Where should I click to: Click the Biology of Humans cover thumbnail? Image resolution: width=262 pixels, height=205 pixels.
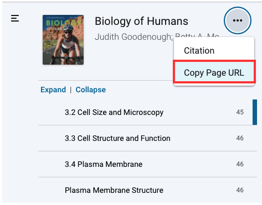point(63,40)
